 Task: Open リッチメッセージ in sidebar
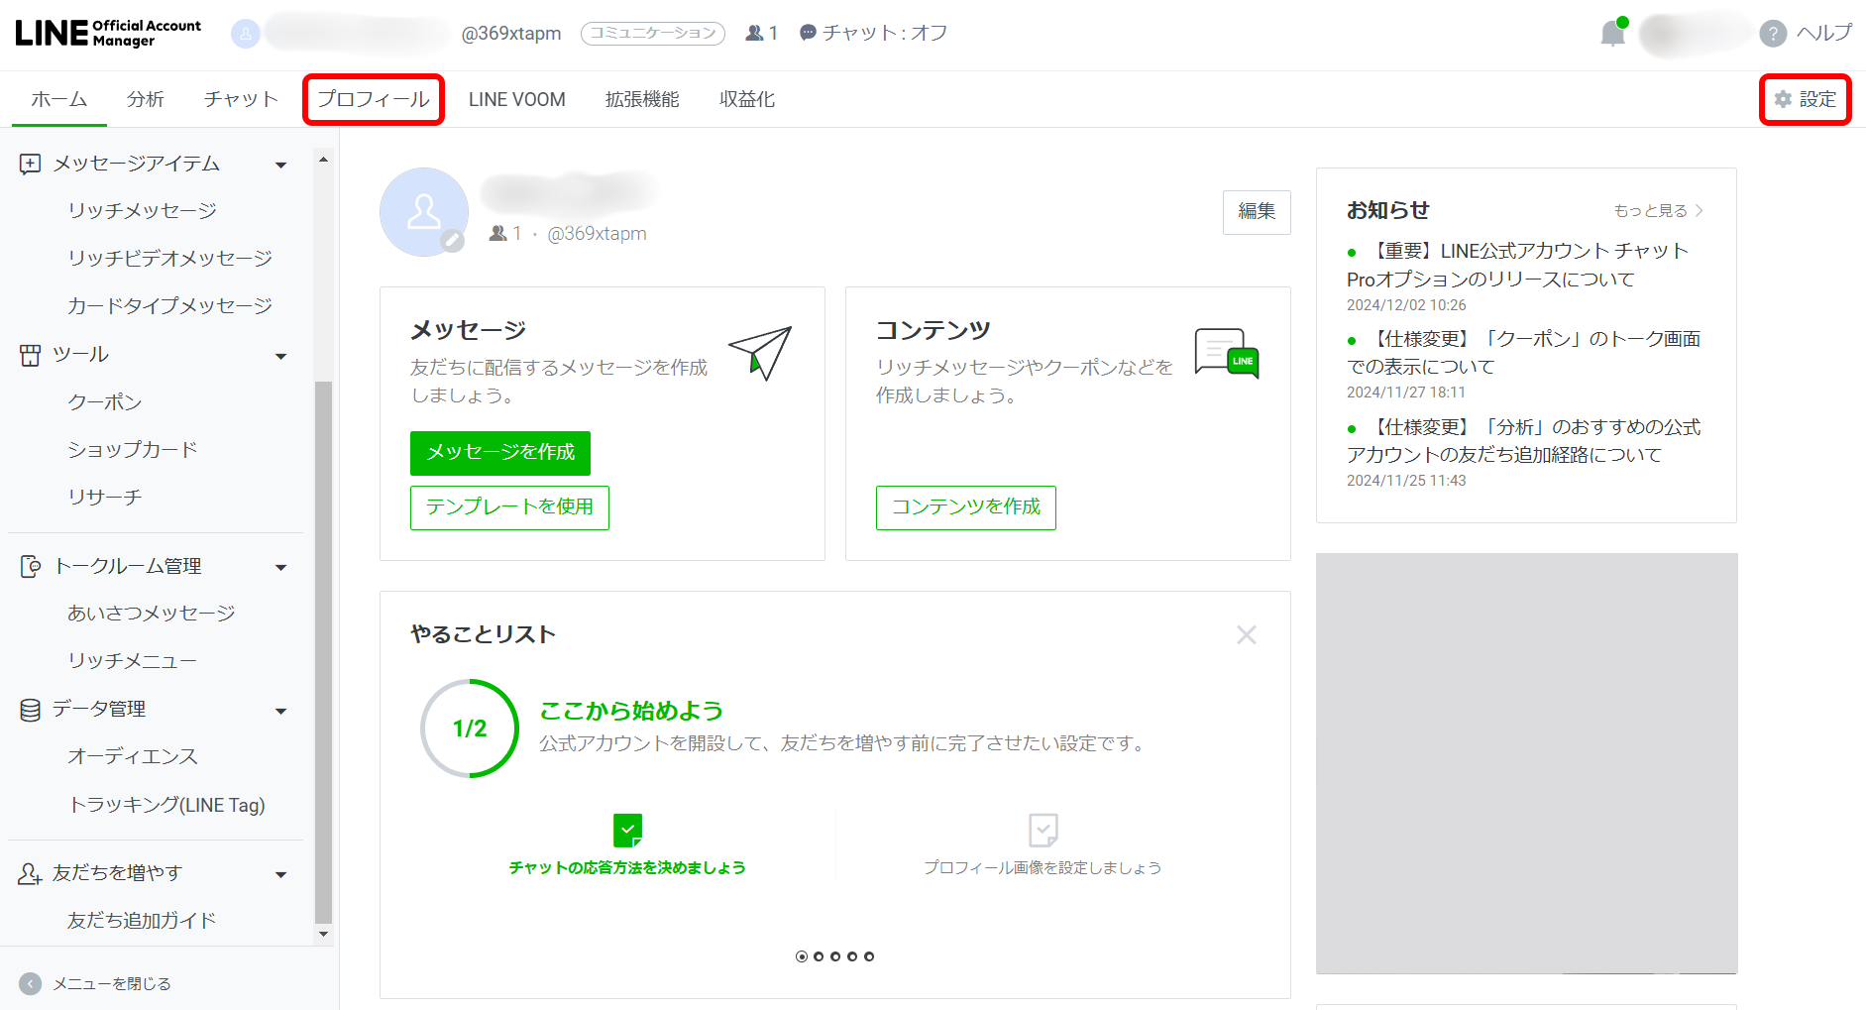(x=142, y=210)
